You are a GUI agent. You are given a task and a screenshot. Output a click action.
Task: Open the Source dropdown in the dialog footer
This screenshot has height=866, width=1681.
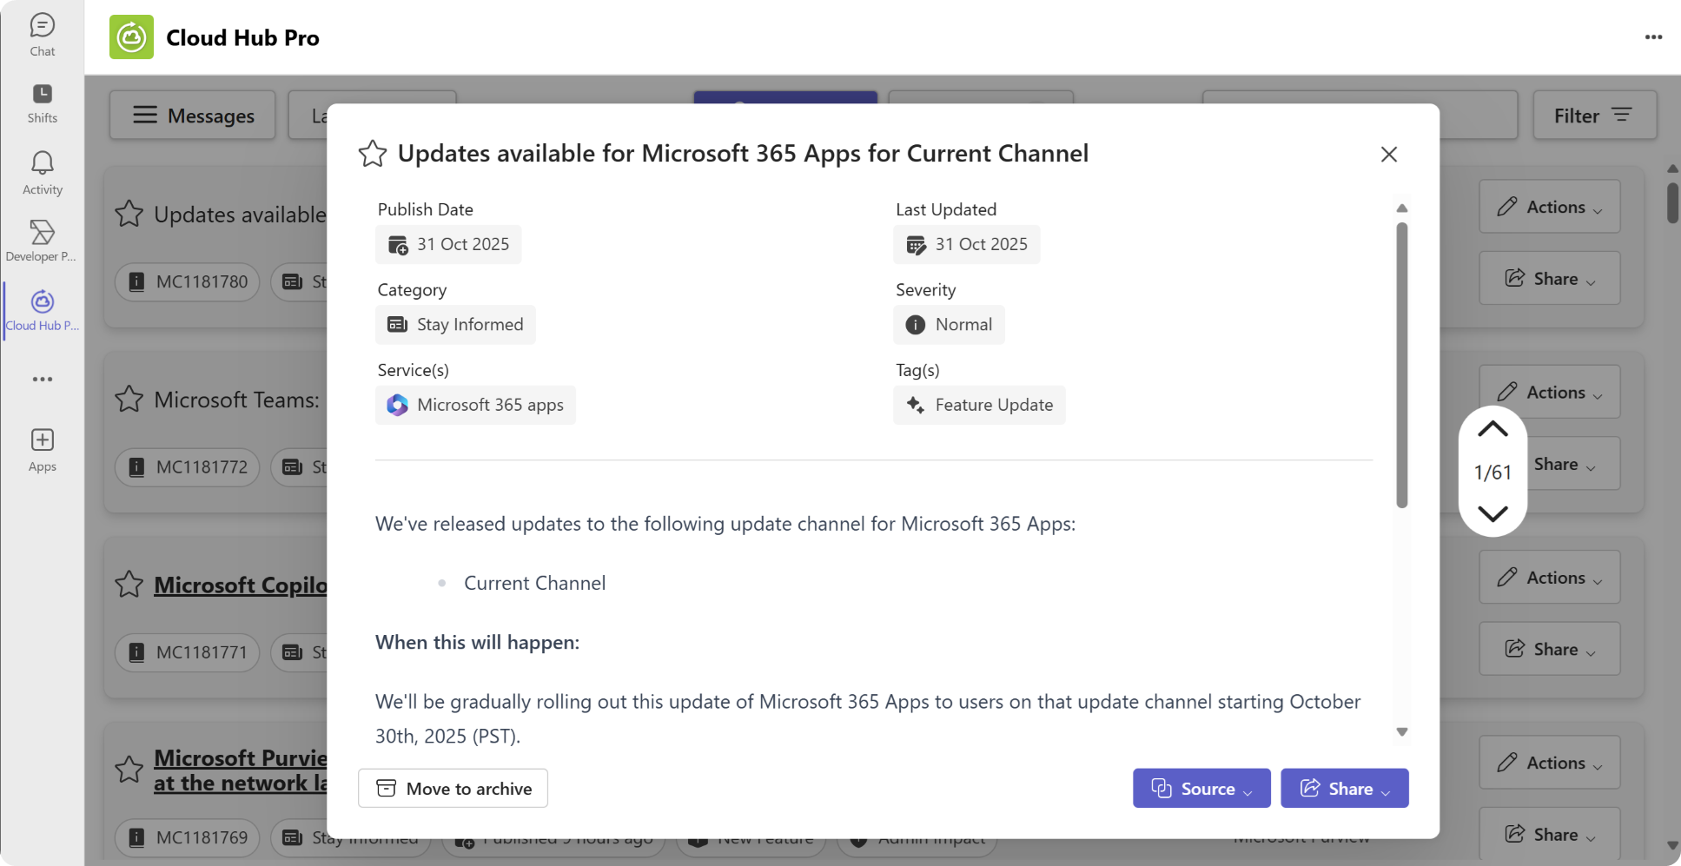coord(1201,788)
